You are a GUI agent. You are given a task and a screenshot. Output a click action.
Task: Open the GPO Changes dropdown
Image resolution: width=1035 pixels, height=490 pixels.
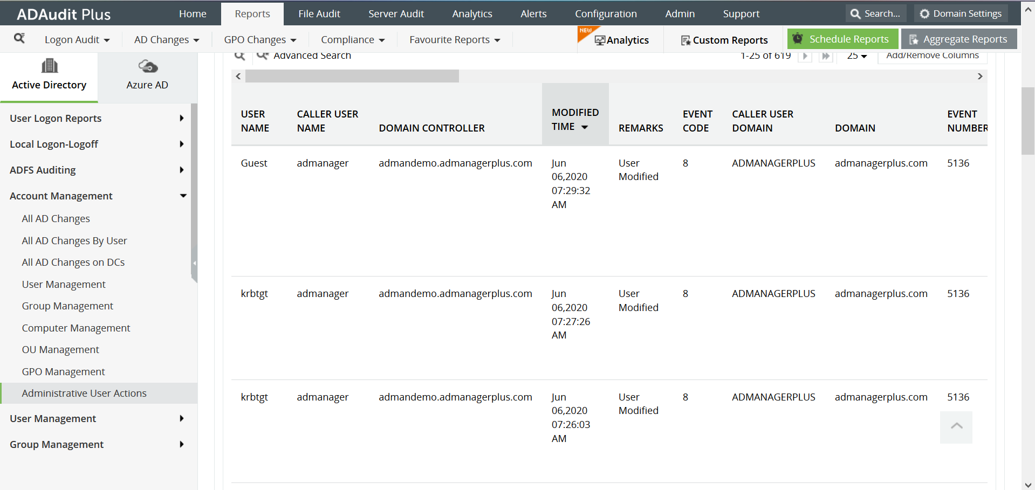pos(260,40)
